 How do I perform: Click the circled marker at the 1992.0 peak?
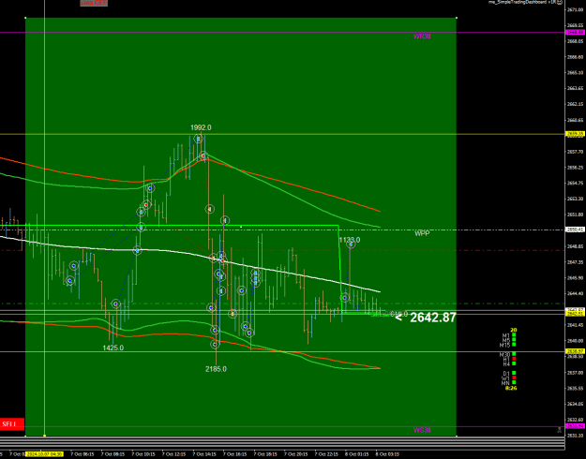[198, 139]
